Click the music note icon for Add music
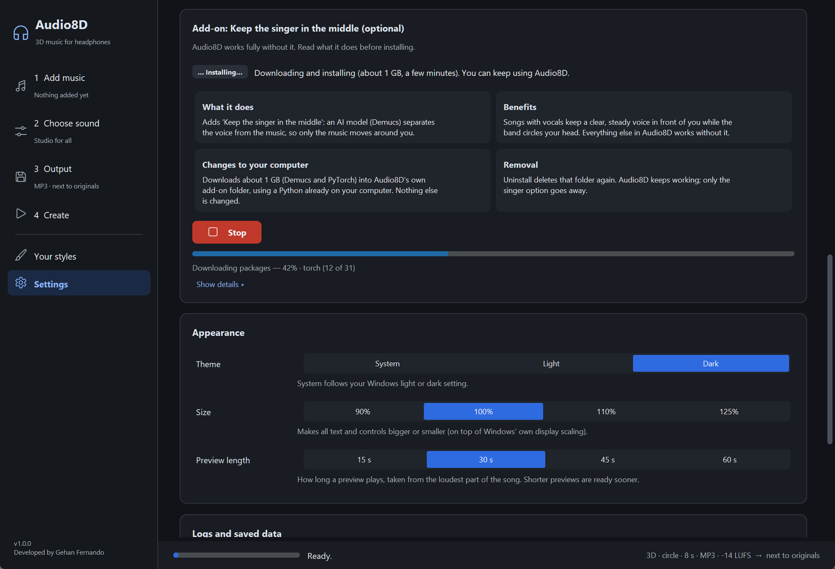The width and height of the screenshot is (835, 569). [x=21, y=86]
